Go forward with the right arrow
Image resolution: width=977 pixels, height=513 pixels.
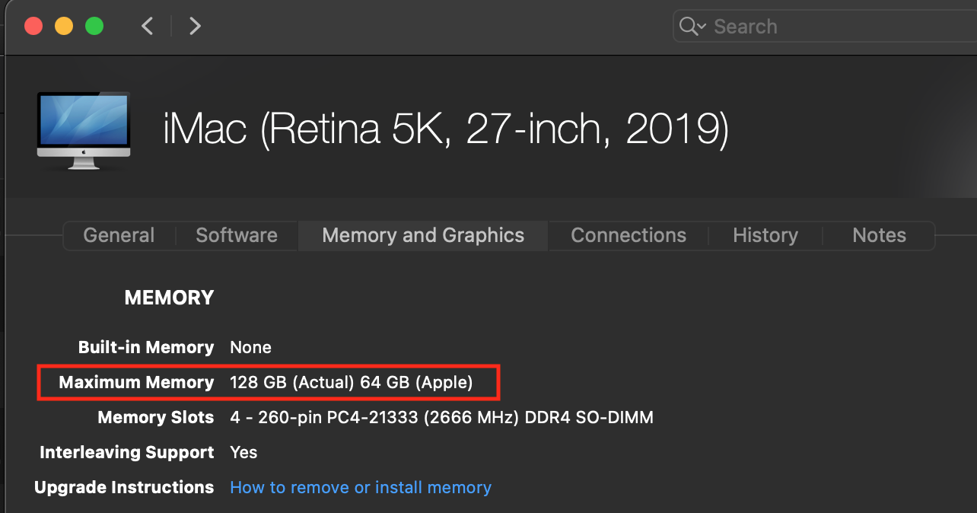[195, 26]
